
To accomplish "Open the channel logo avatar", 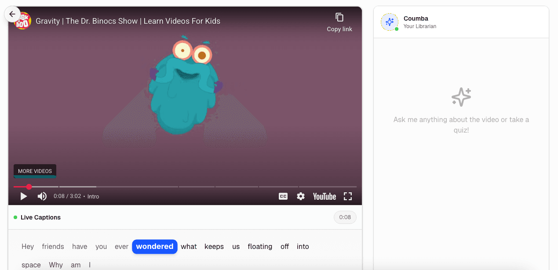I will pos(23,21).
